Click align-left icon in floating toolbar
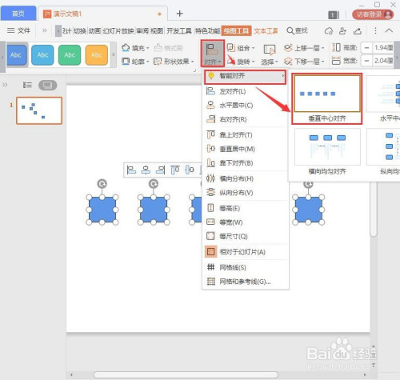The image size is (400, 380). coord(131,170)
